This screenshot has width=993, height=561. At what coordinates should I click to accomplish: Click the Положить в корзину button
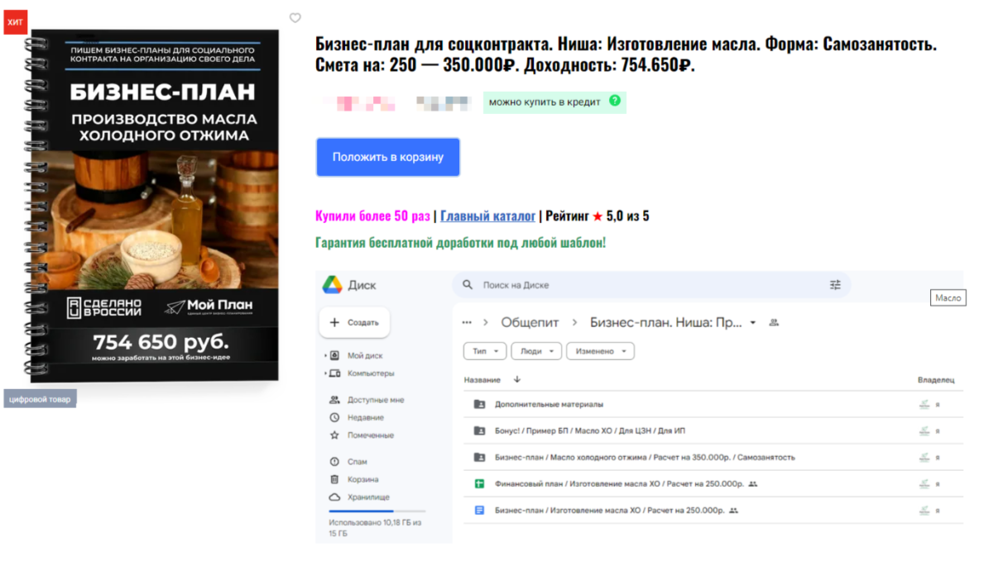click(x=388, y=157)
